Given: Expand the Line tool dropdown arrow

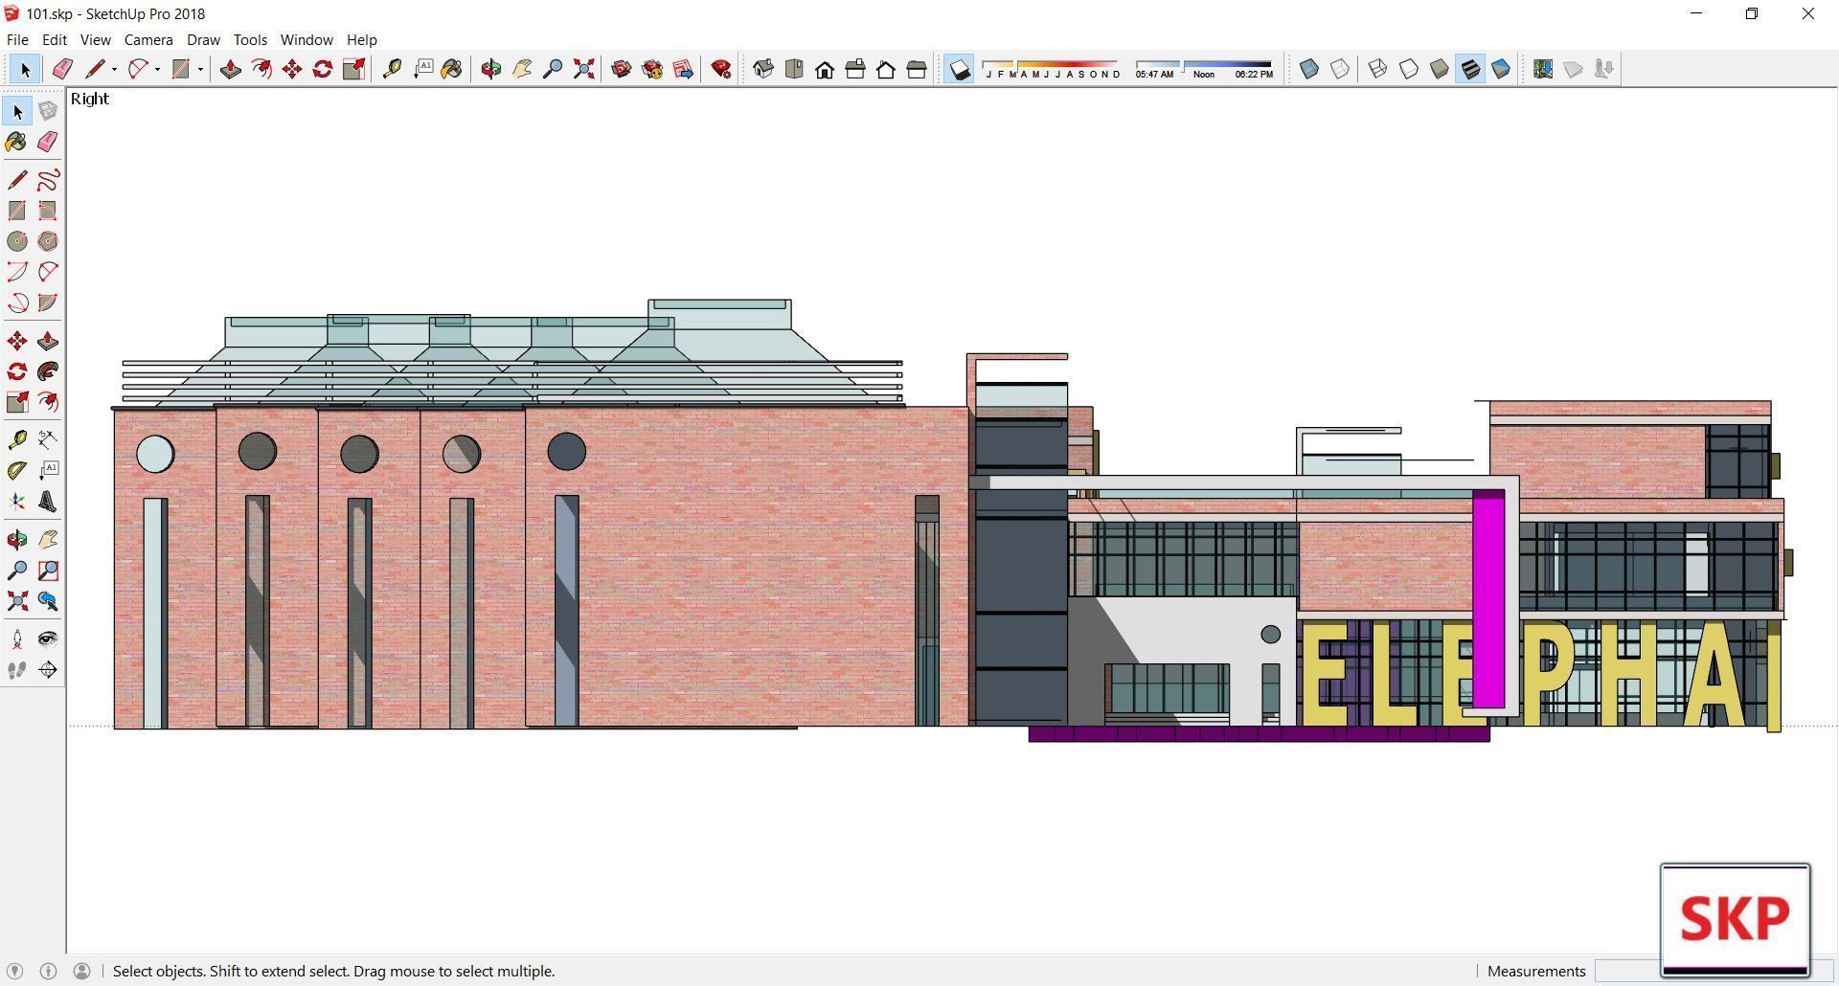Looking at the screenshot, I should pos(115,69).
